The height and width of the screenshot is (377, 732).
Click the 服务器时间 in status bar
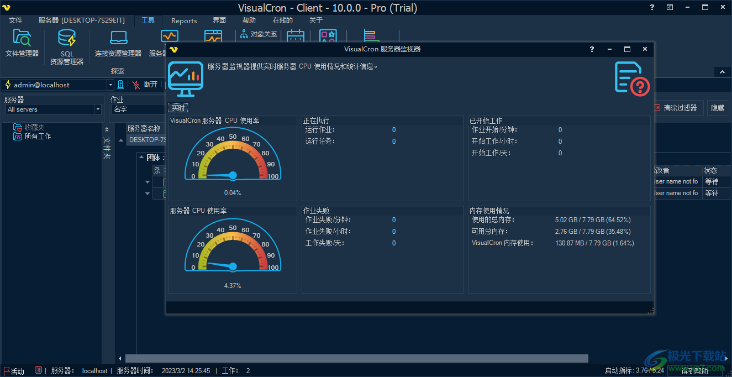164,371
